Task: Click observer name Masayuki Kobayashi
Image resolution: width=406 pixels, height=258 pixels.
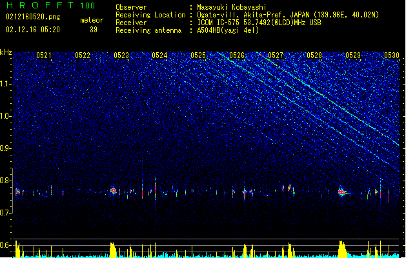Action: [x=232, y=7]
